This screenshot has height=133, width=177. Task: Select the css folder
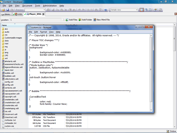(x=5, y=35)
